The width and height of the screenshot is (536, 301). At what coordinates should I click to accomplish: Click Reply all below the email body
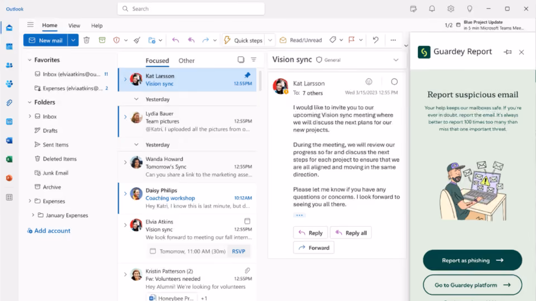[351, 233]
